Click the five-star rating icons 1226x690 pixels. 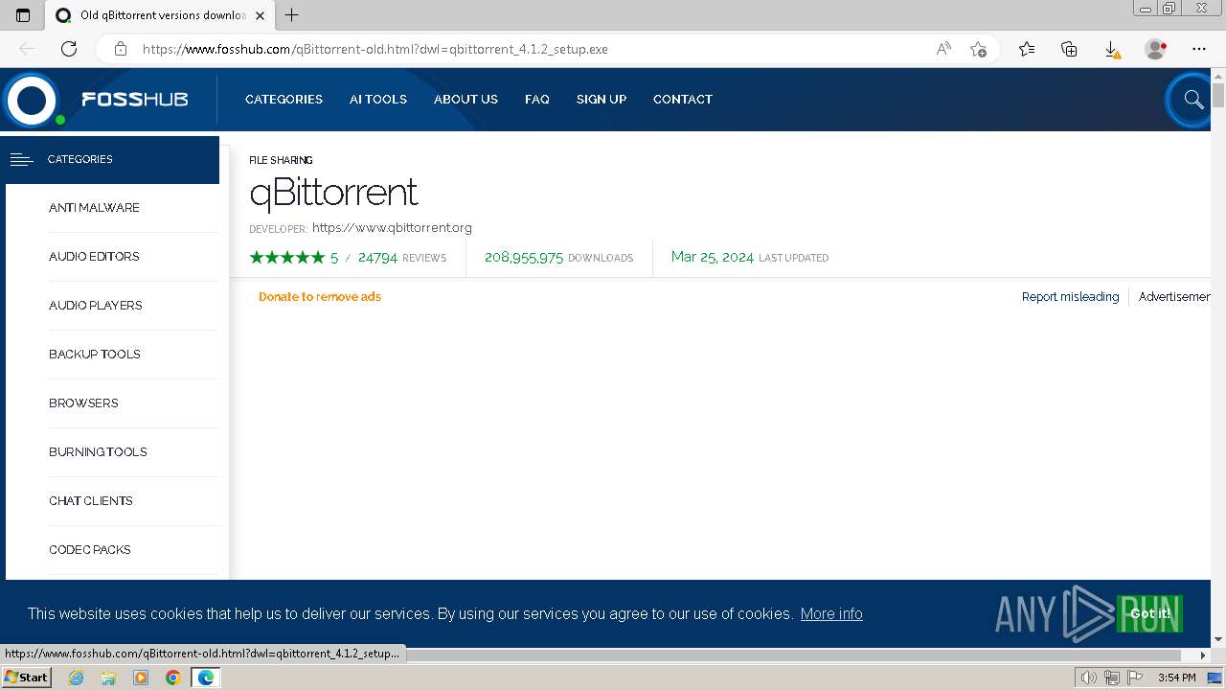click(286, 258)
